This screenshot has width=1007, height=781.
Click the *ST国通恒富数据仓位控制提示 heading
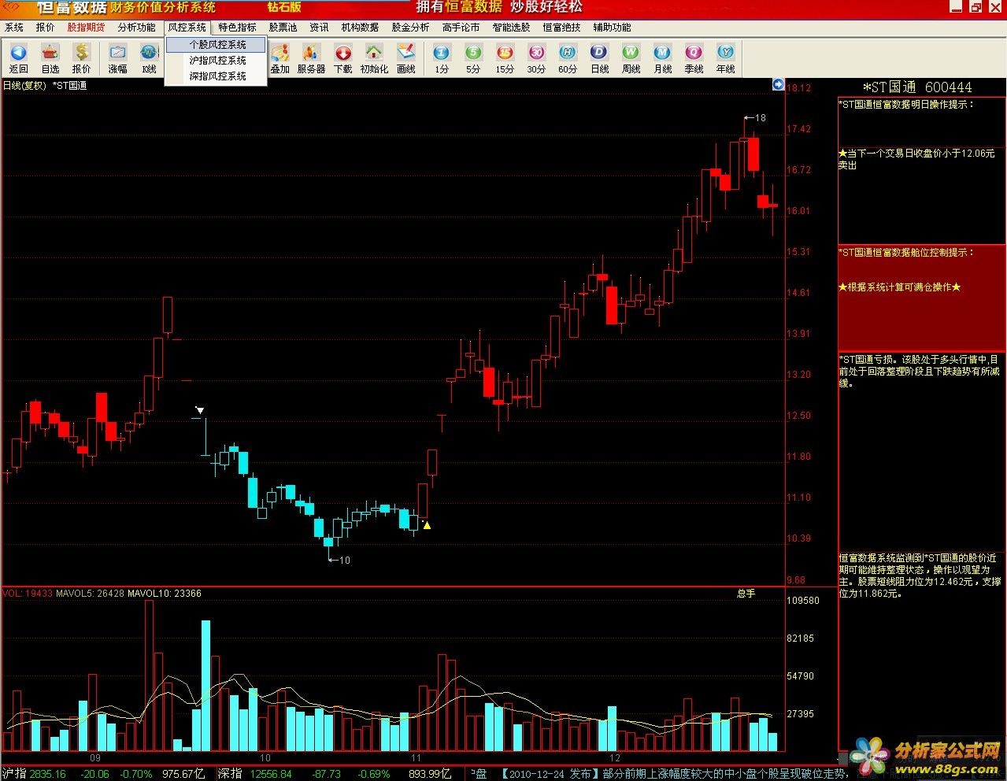(906, 253)
